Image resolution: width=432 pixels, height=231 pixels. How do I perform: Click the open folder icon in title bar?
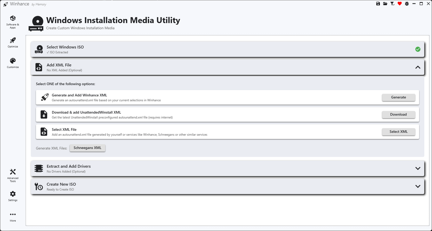click(x=385, y=4)
